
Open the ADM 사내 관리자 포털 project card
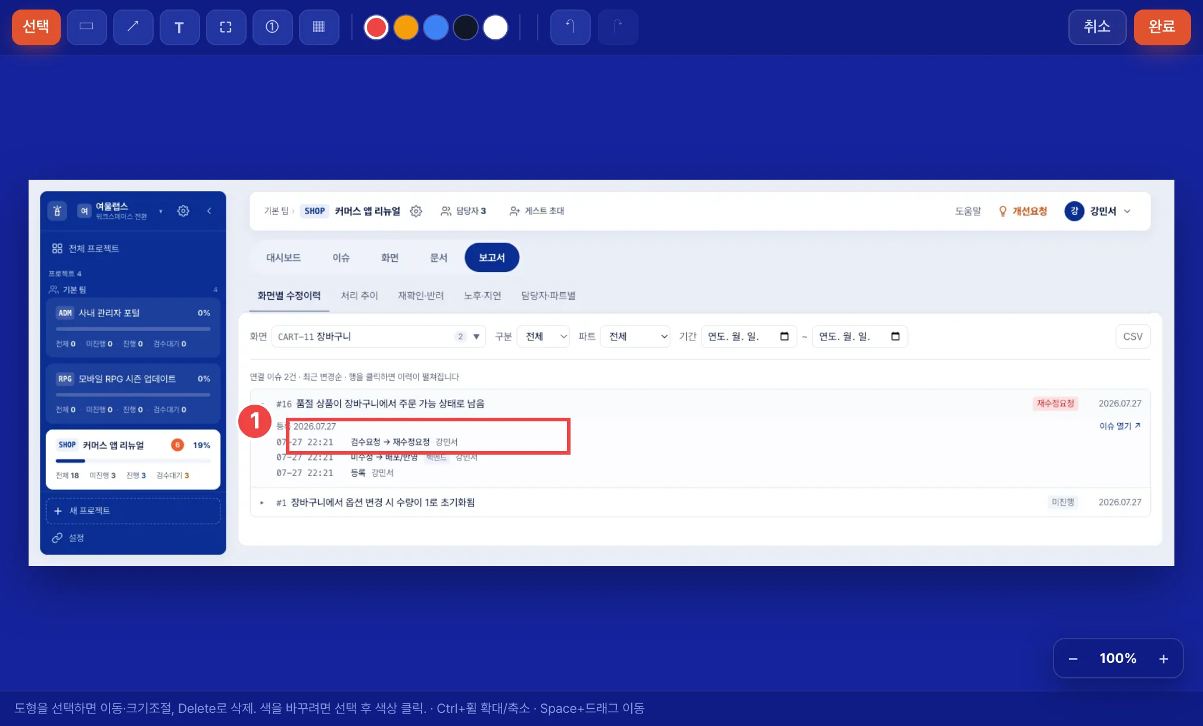point(133,327)
